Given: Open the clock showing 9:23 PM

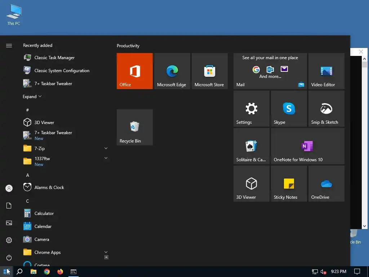Looking at the screenshot, I should (x=339, y=272).
